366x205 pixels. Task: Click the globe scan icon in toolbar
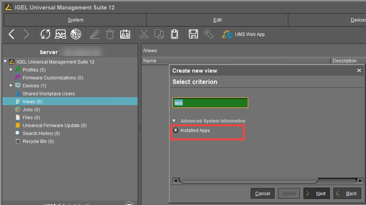coord(76,34)
